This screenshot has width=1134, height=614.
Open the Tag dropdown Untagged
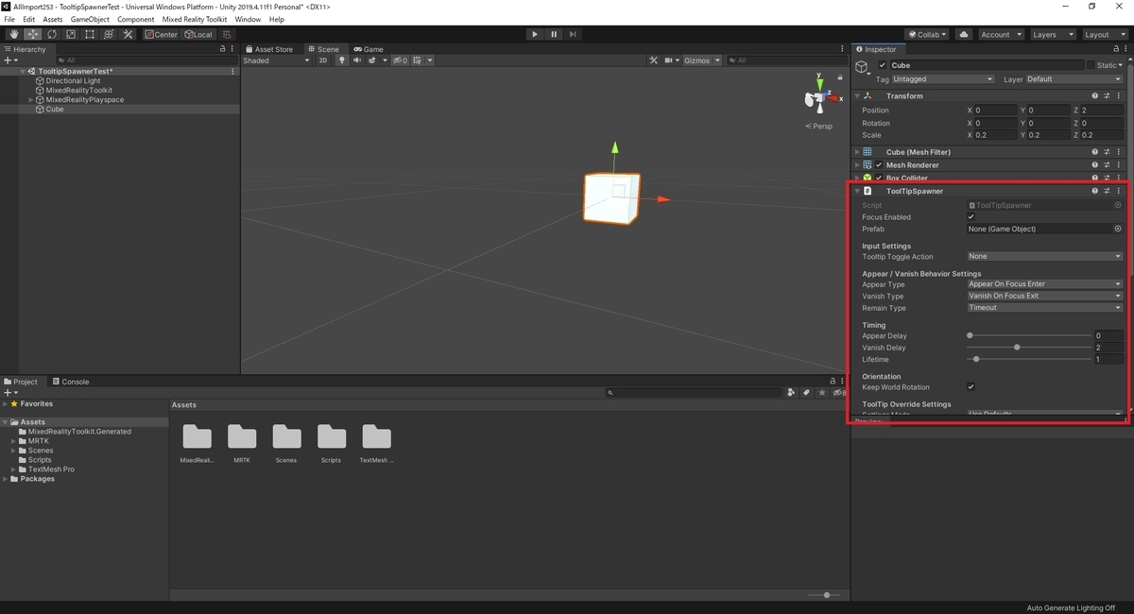click(x=943, y=79)
